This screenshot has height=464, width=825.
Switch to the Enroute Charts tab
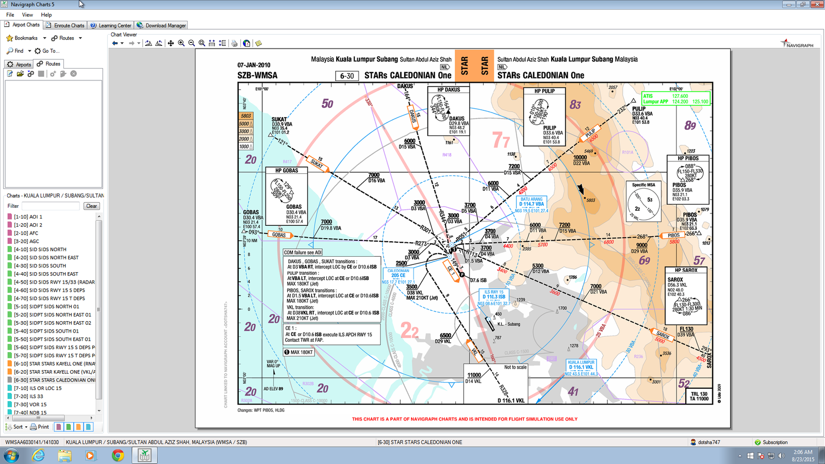click(x=65, y=25)
